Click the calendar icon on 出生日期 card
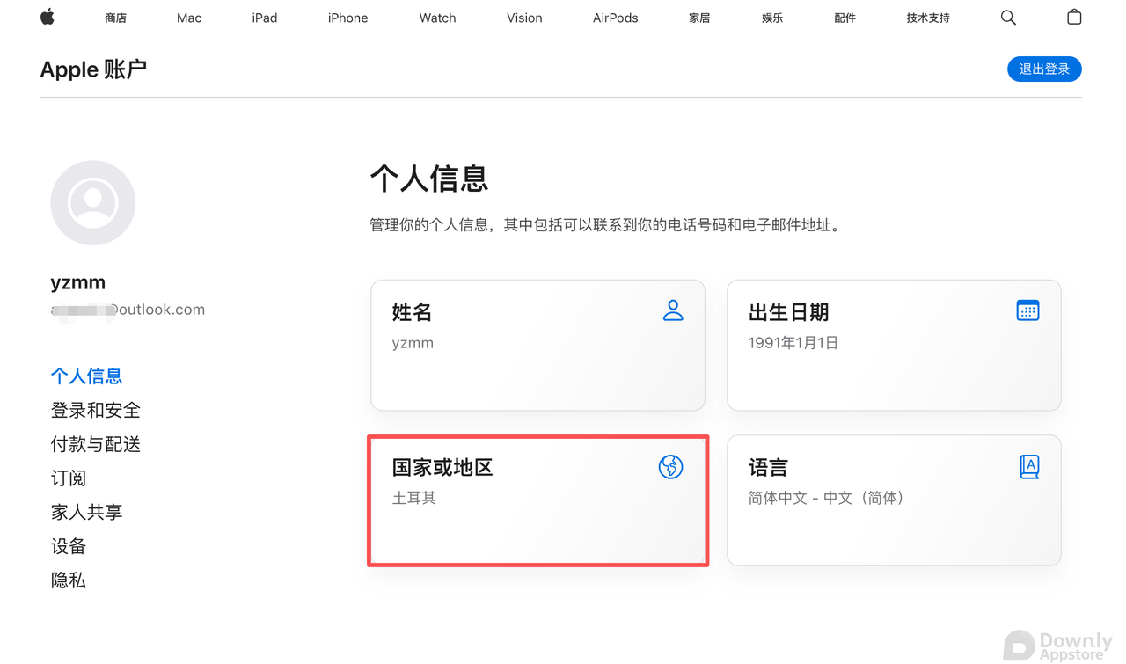Image resolution: width=1126 pixels, height=664 pixels. tap(1027, 310)
